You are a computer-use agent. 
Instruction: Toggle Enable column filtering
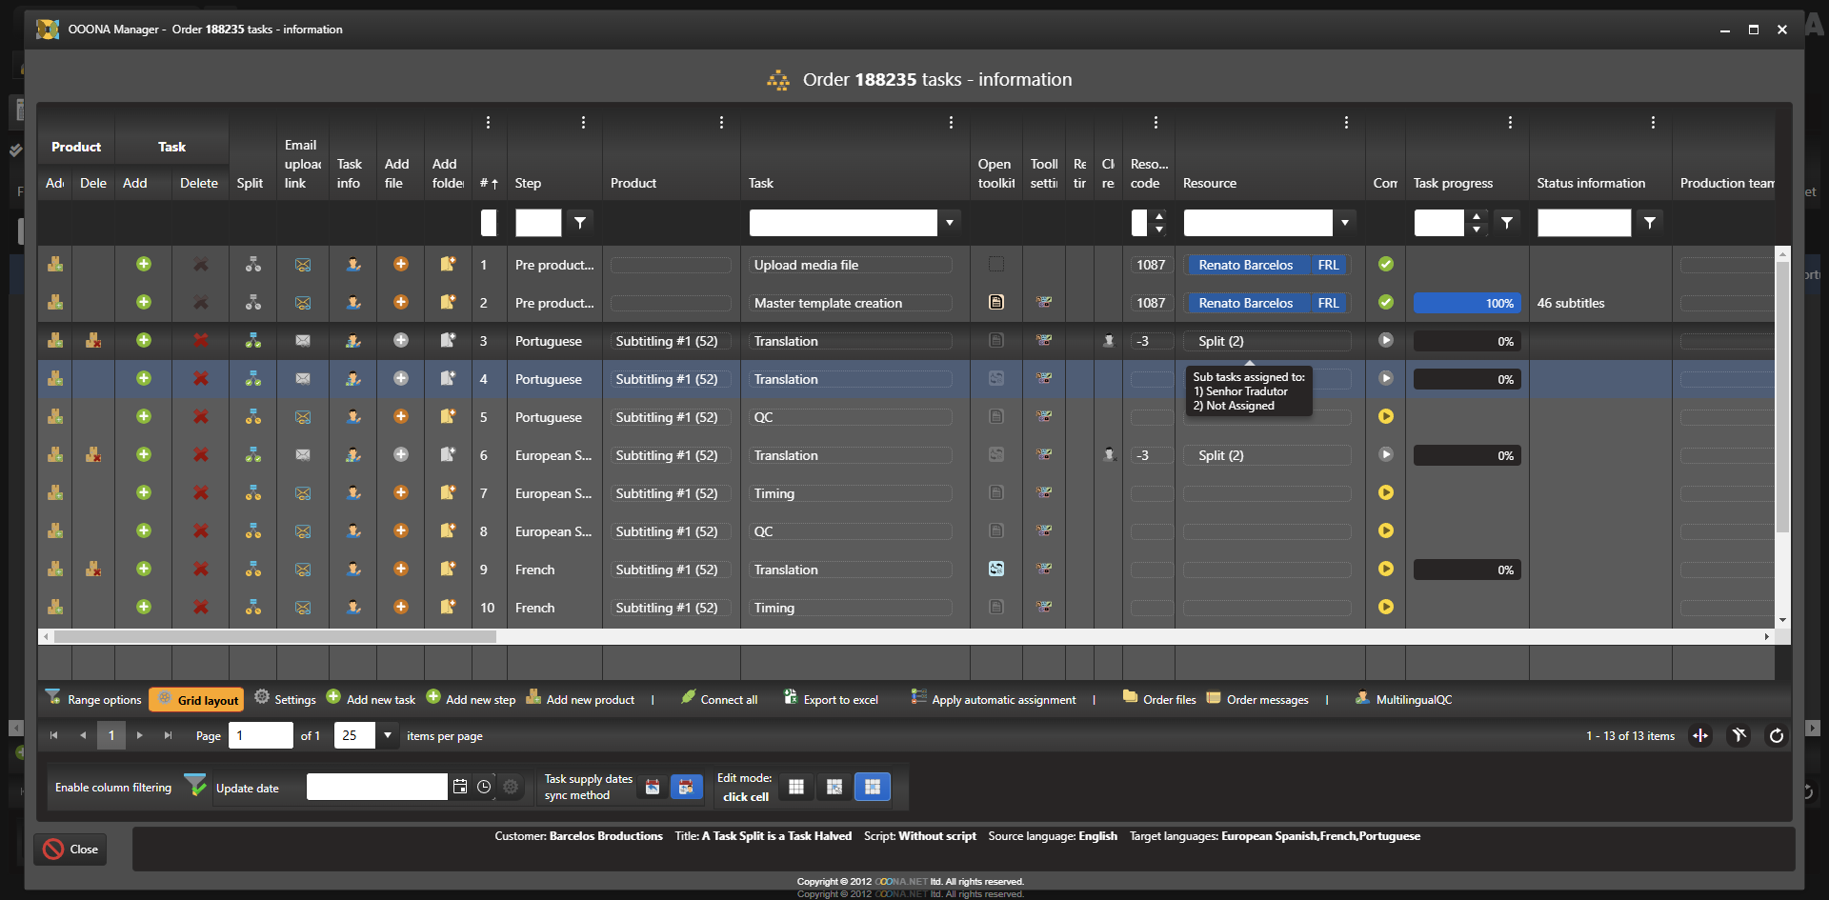point(194,786)
